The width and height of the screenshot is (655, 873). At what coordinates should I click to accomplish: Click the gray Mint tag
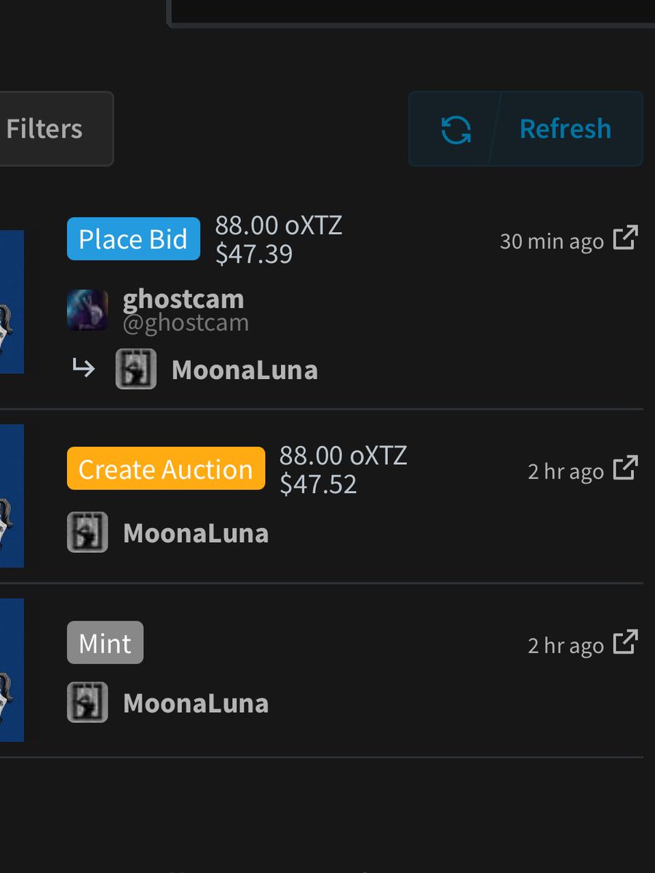105,642
